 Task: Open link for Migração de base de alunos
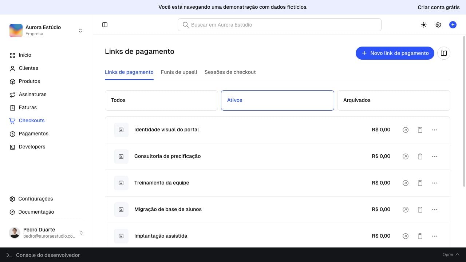pos(405,210)
